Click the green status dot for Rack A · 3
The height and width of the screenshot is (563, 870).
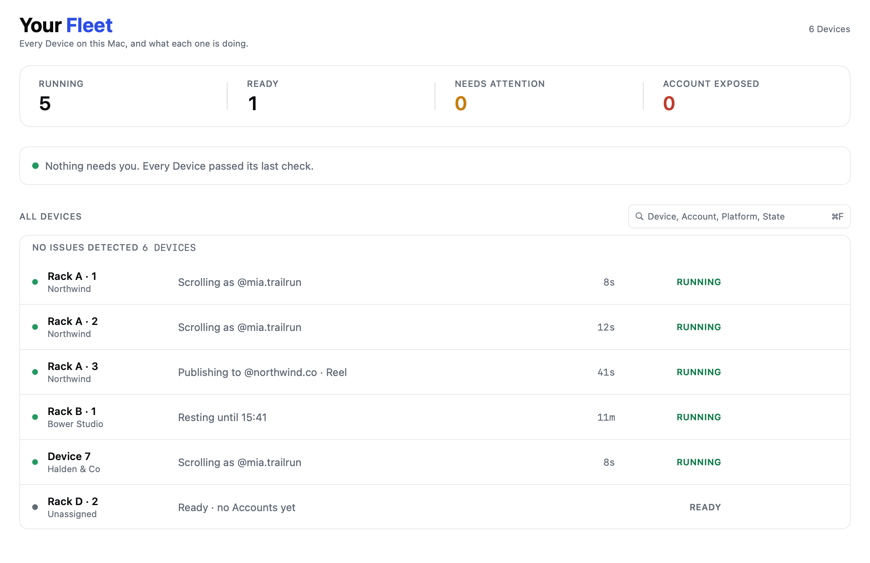[35, 372]
